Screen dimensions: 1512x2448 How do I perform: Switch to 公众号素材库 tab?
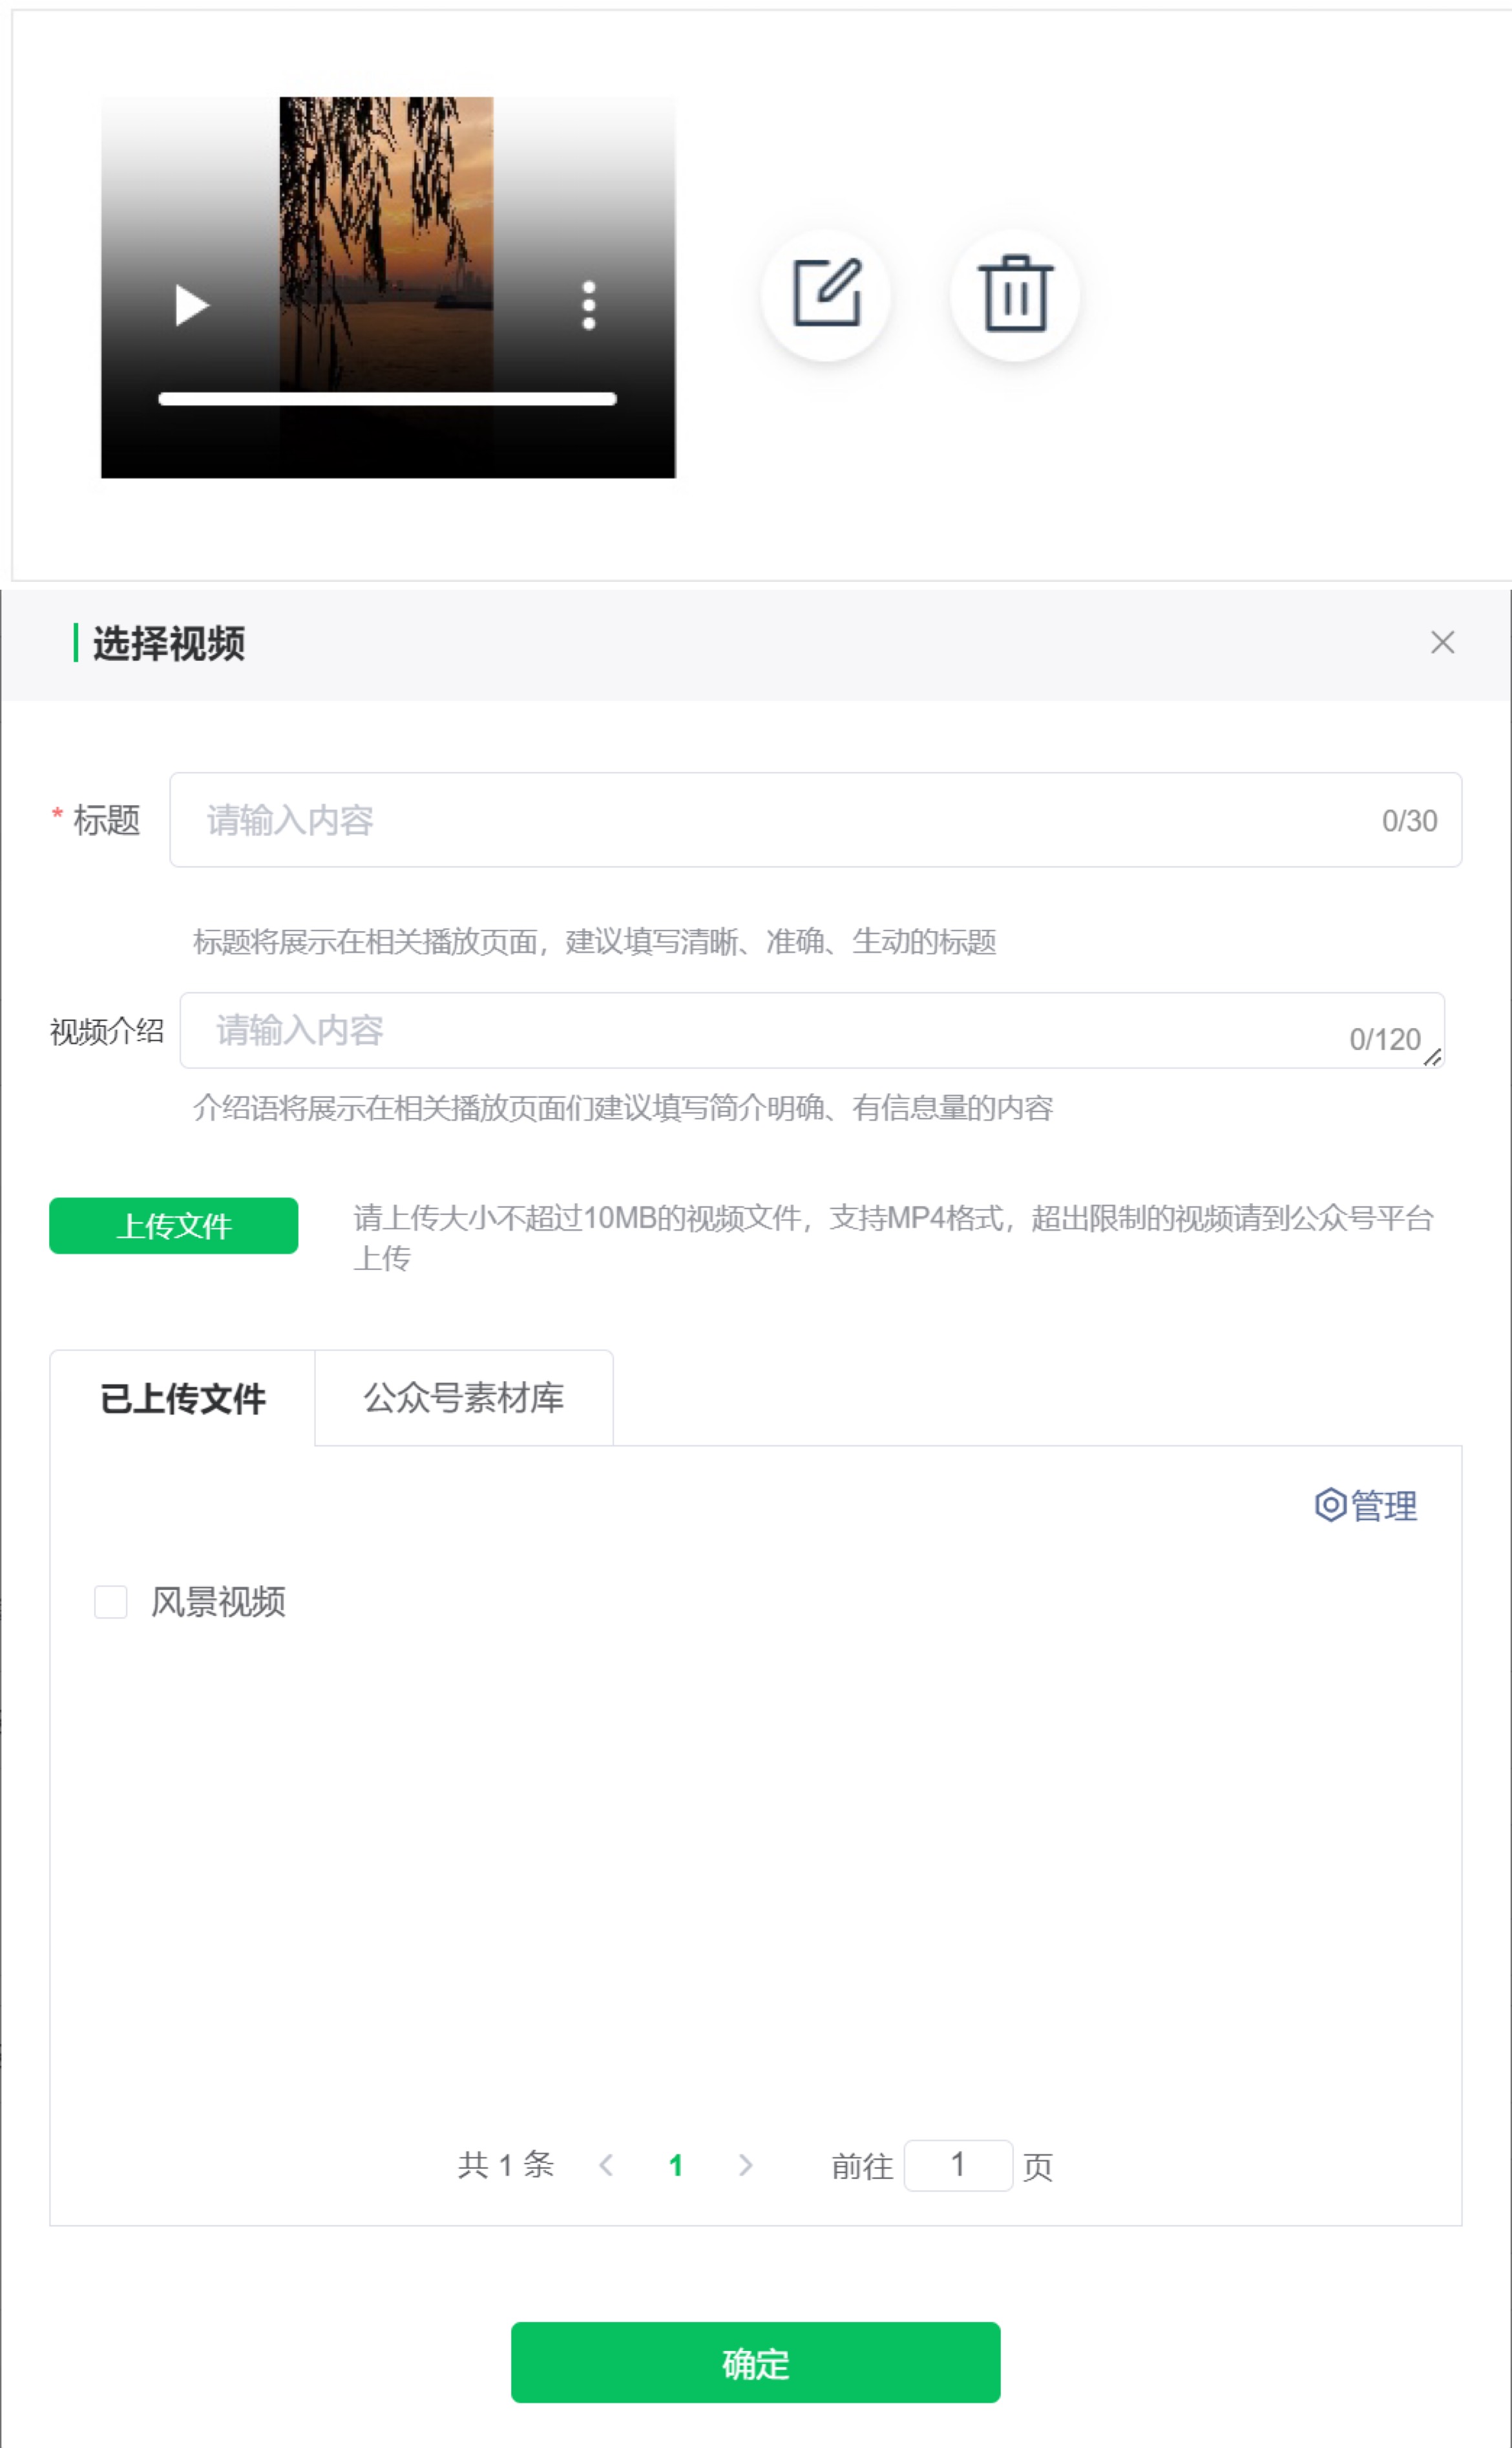click(463, 1399)
